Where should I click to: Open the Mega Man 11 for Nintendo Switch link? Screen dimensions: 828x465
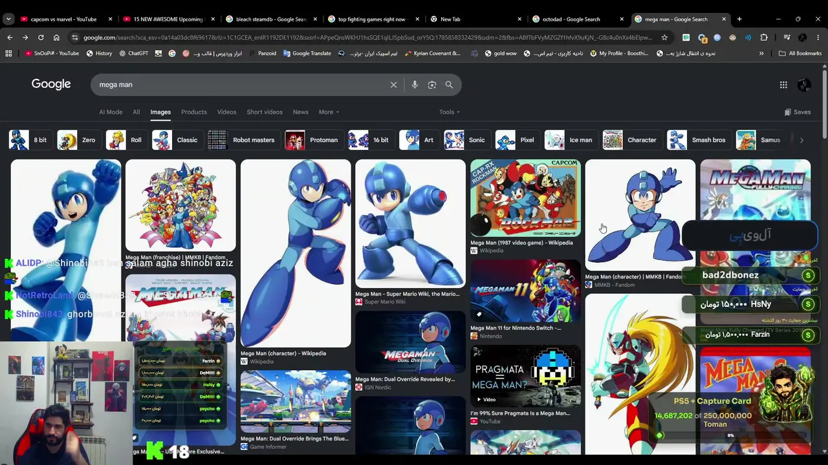(x=516, y=328)
